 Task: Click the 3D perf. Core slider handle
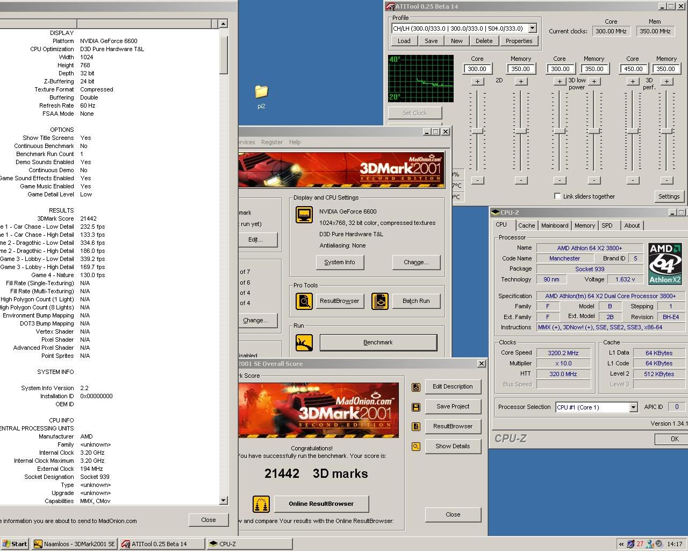633,131
